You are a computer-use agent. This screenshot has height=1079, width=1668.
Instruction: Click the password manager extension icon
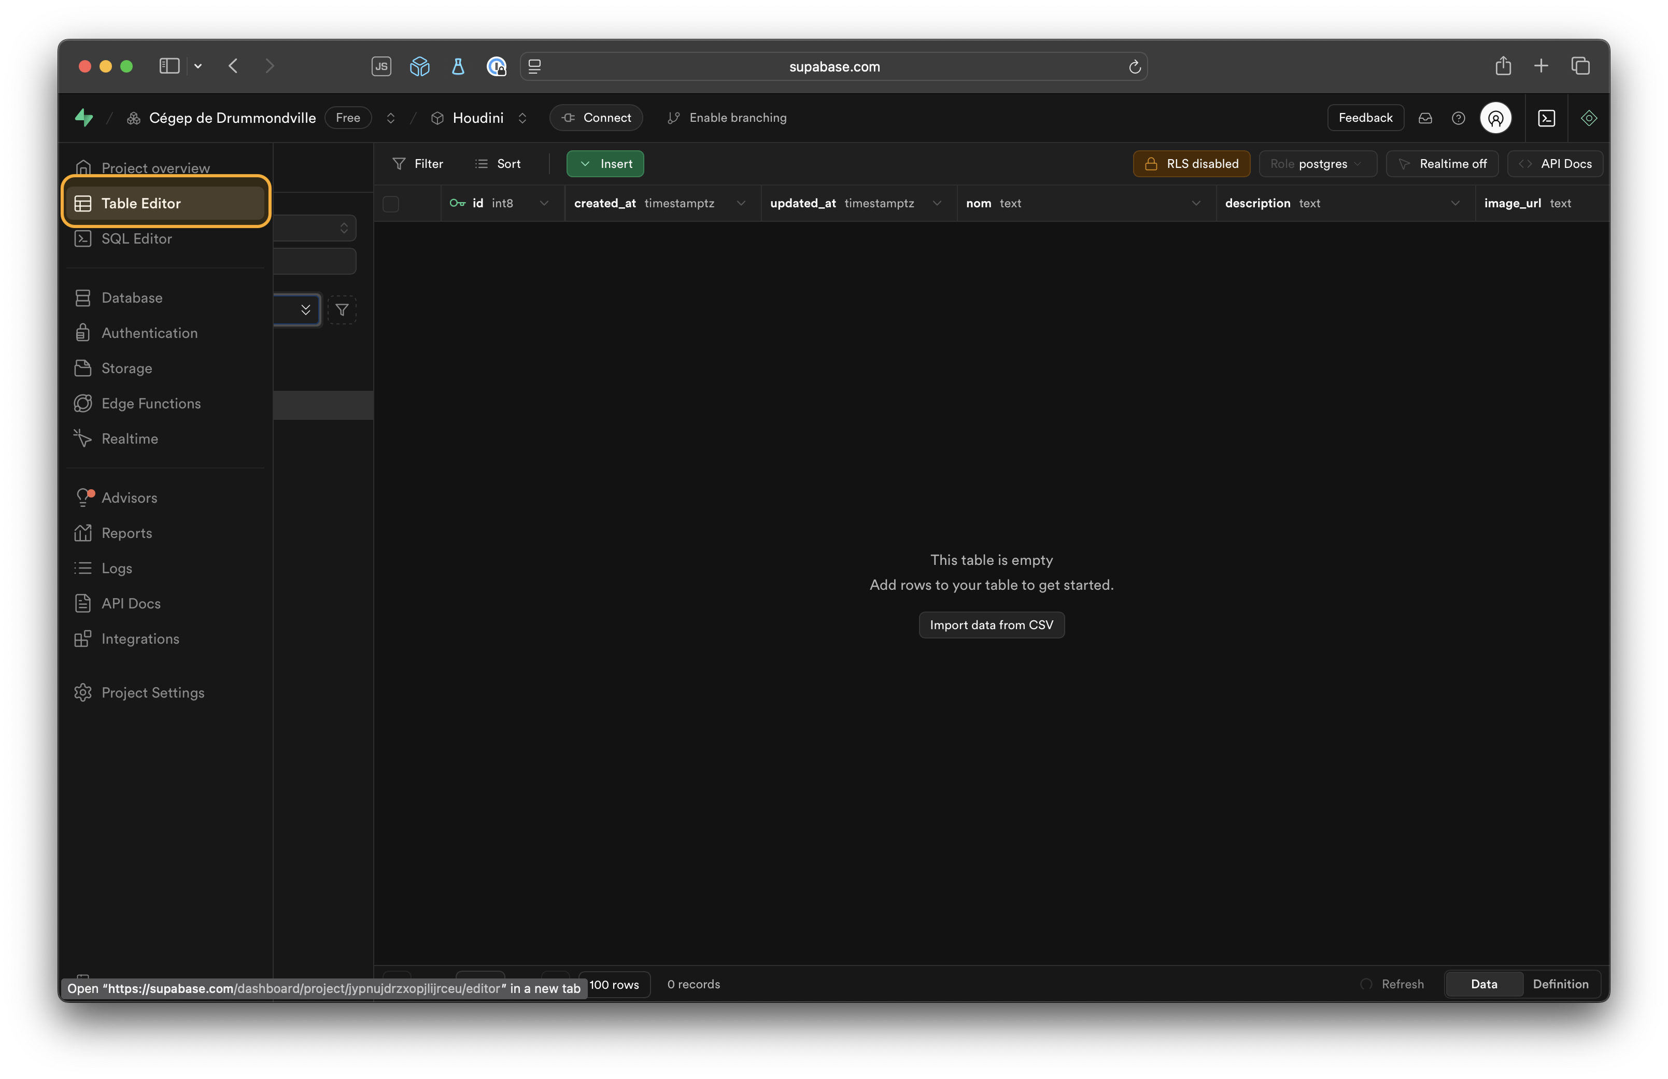[x=497, y=66]
